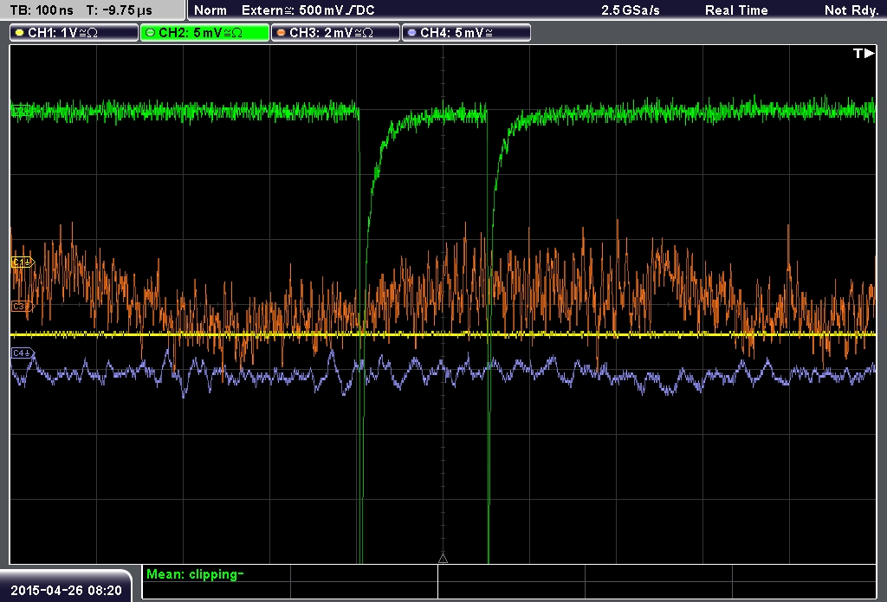Click the 2.5 GSa/s sample rate readout
The height and width of the screenshot is (602, 887).
[631, 10]
